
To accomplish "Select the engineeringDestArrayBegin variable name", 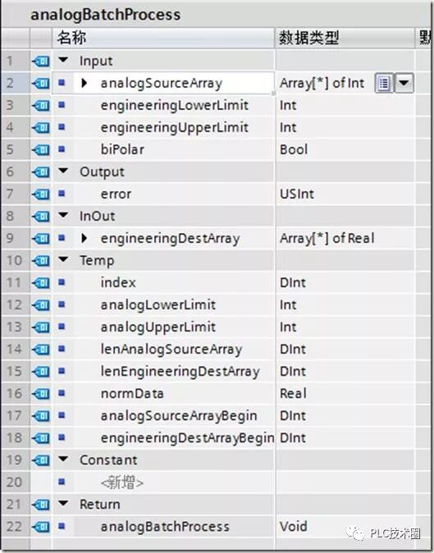I will (x=187, y=438).
